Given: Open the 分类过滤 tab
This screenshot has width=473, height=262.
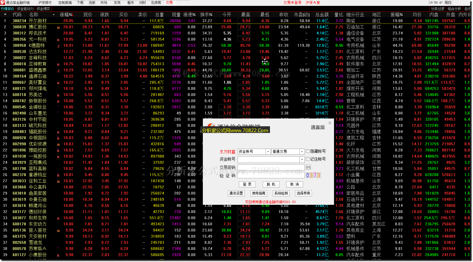Looking at the screenshot, I should pyautogui.click(x=438, y=9).
